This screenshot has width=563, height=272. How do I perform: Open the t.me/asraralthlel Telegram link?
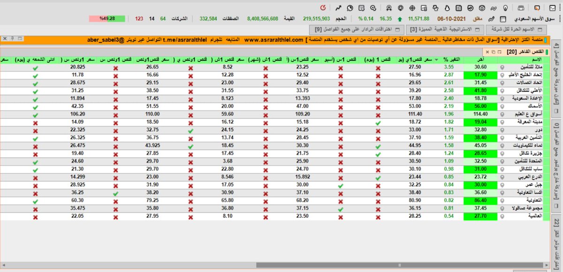(185, 40)
